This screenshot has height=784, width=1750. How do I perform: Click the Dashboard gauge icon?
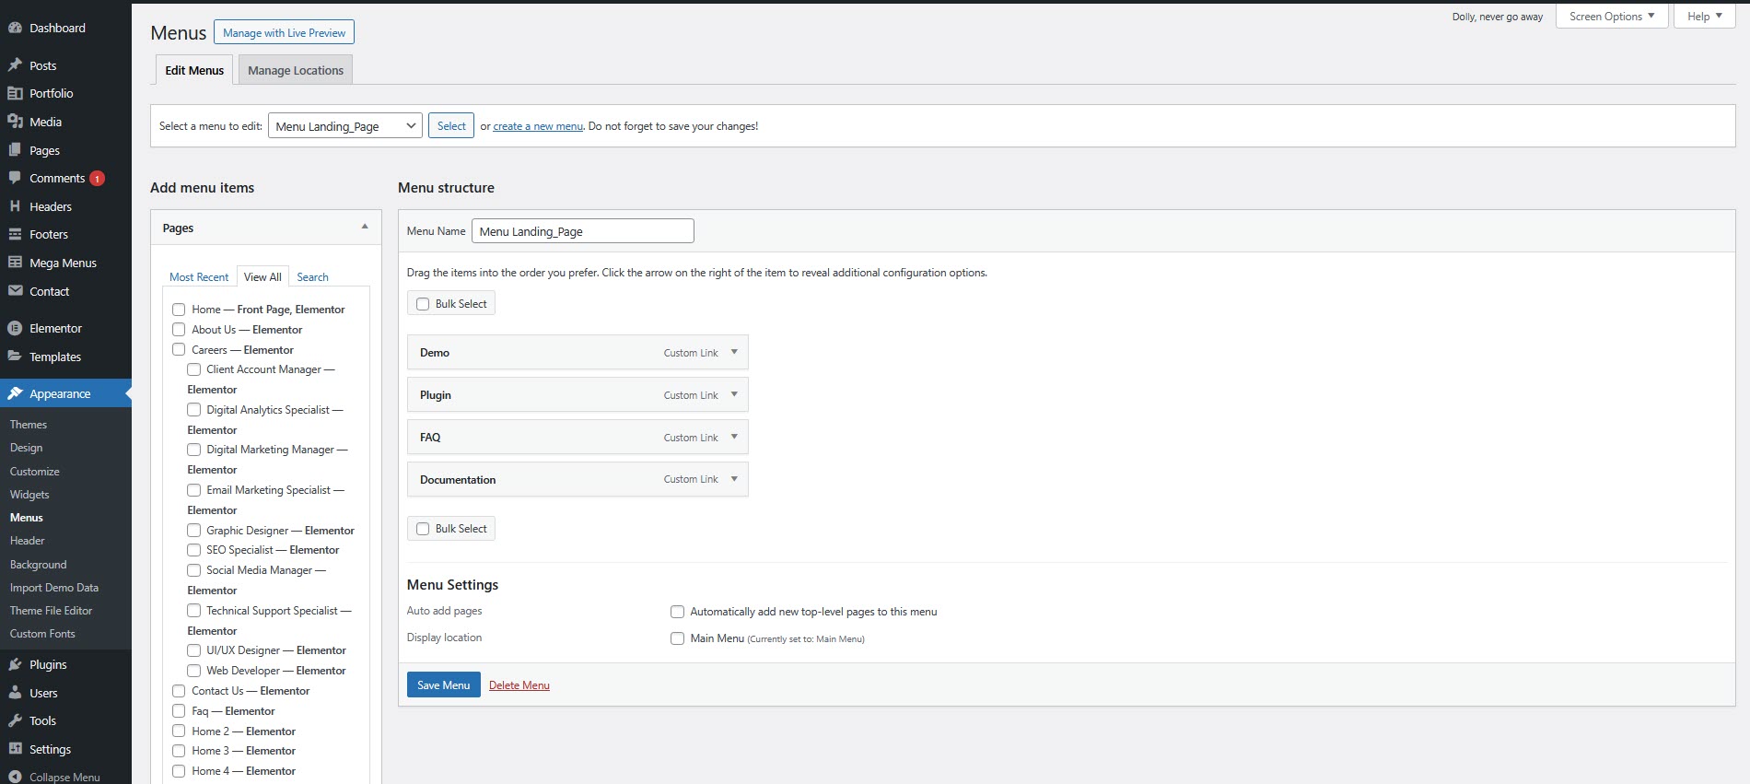[15, 28]
